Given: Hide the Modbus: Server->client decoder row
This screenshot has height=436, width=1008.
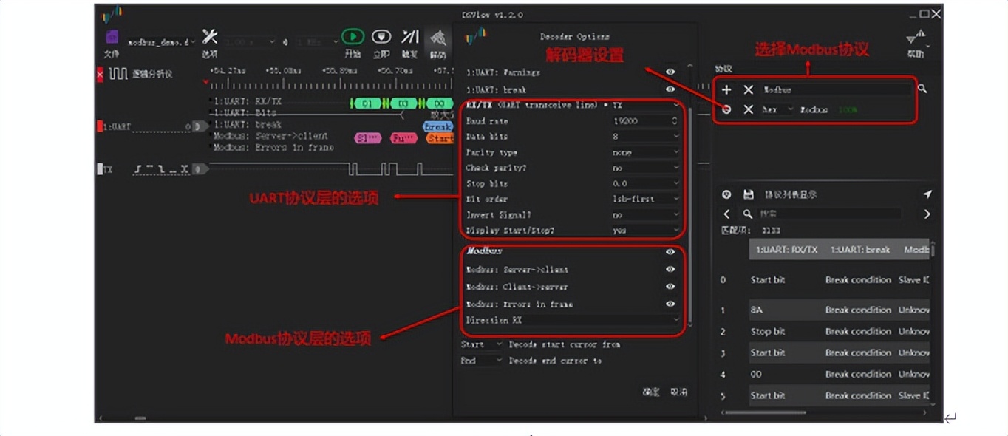Looking at the screenshot, I should (x=670, y=269).
